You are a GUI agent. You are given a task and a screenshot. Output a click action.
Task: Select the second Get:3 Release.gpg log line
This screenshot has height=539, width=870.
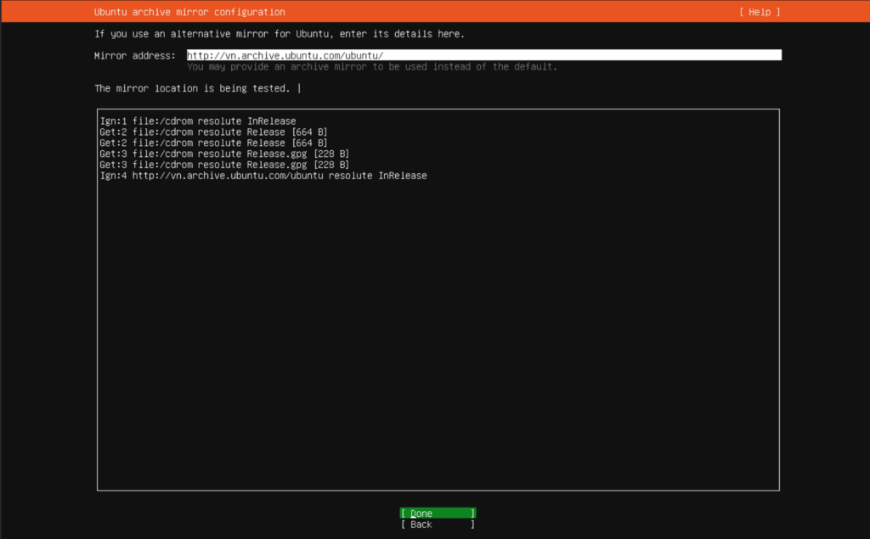[224, 165]
